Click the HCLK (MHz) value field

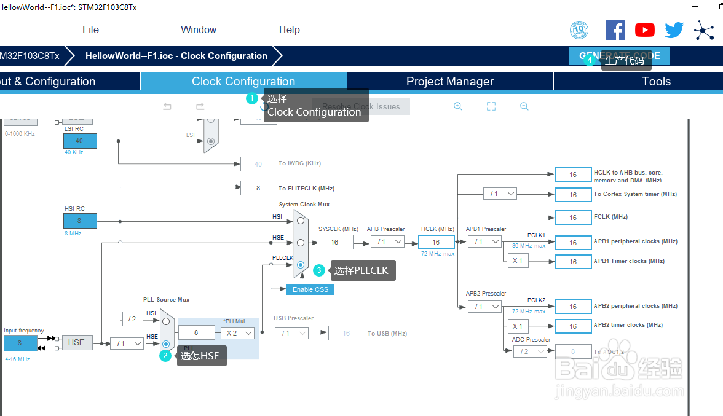[x=437, y=242]
